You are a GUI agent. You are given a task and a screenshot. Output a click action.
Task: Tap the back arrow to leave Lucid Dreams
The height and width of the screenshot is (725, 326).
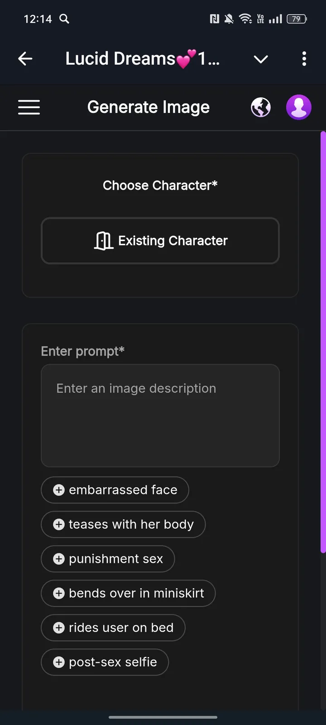(x=25, y=58)
